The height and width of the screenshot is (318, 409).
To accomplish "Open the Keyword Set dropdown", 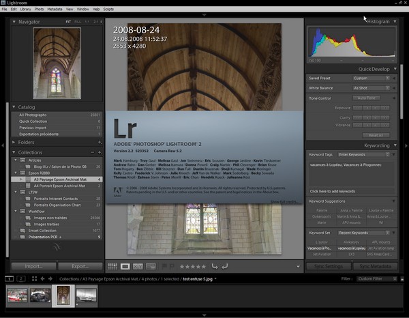I will tap(363, 233).
